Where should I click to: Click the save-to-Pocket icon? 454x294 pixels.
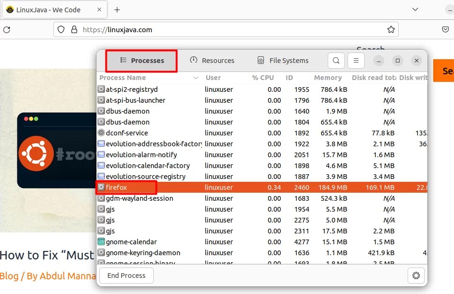(445, 29)
